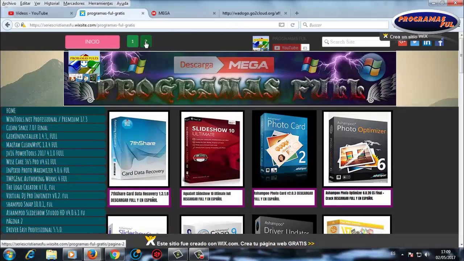
Task: Open the Programas Ful channel avatar
Action: coord(261,43)
